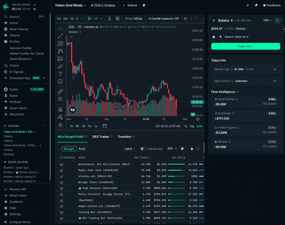Image resolution: width=285 pixels, height=225 pixels.
Task: Click the Trade SOL button
Action: pyautogui.click(x=245, y=46)
